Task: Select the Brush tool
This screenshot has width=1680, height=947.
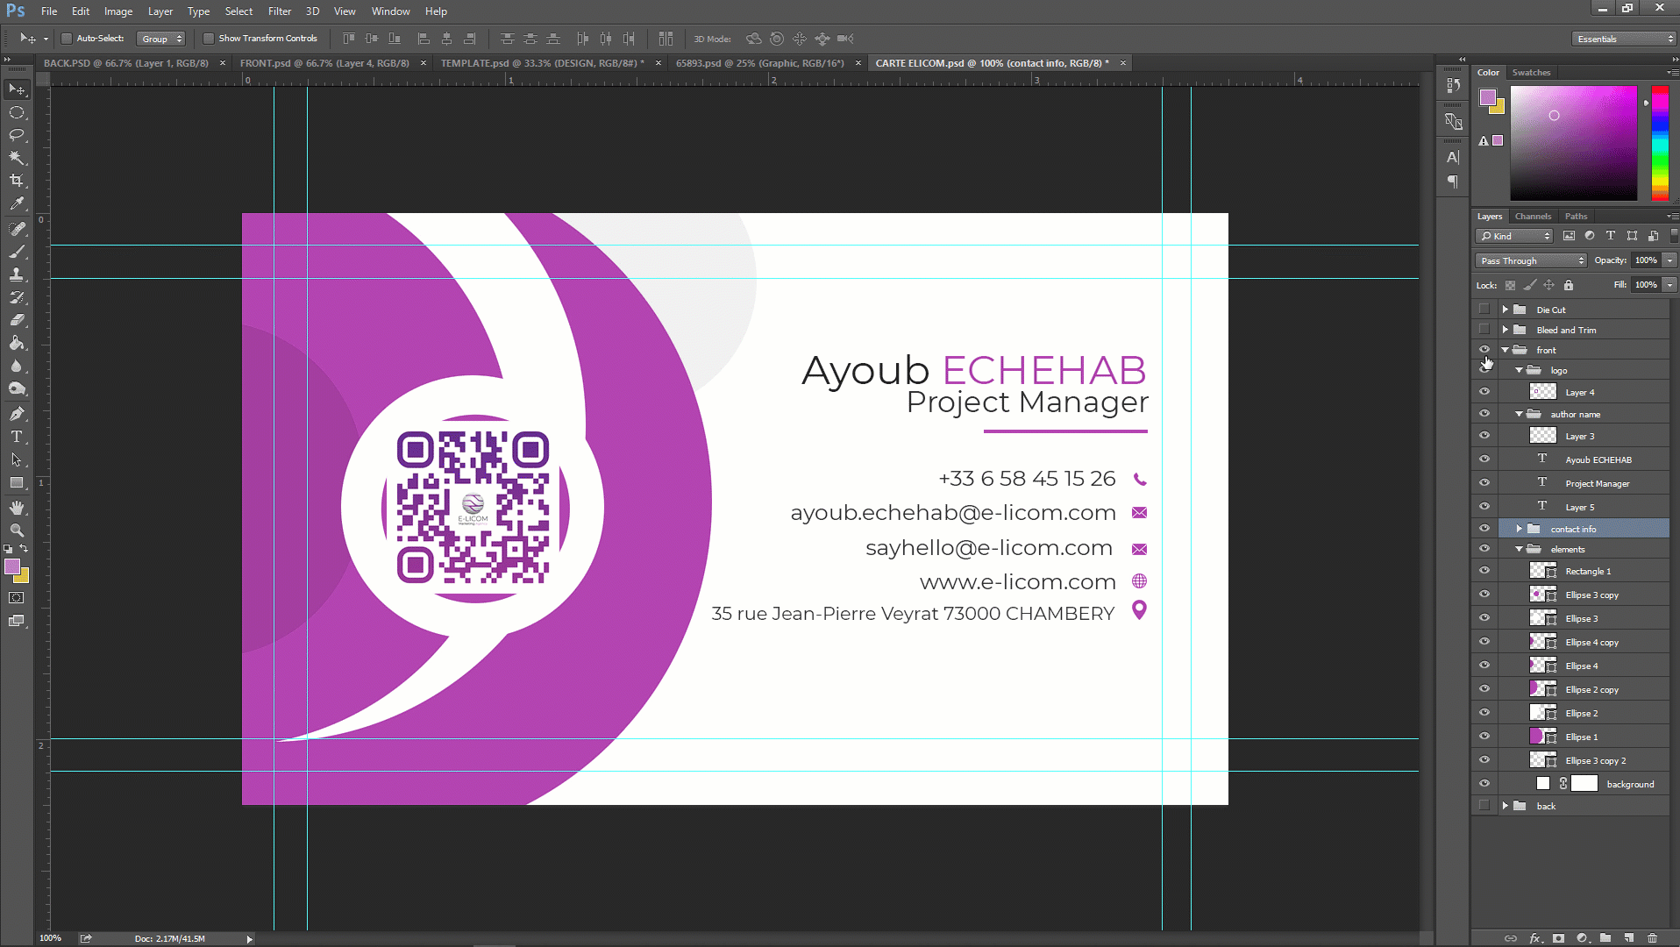Action: [x=17, y=252]
